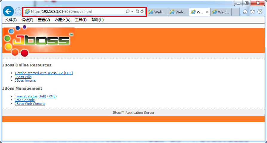Refresh the page with reload icon
This screenshot has height=143, width=267.
click(x=142, y=12)
